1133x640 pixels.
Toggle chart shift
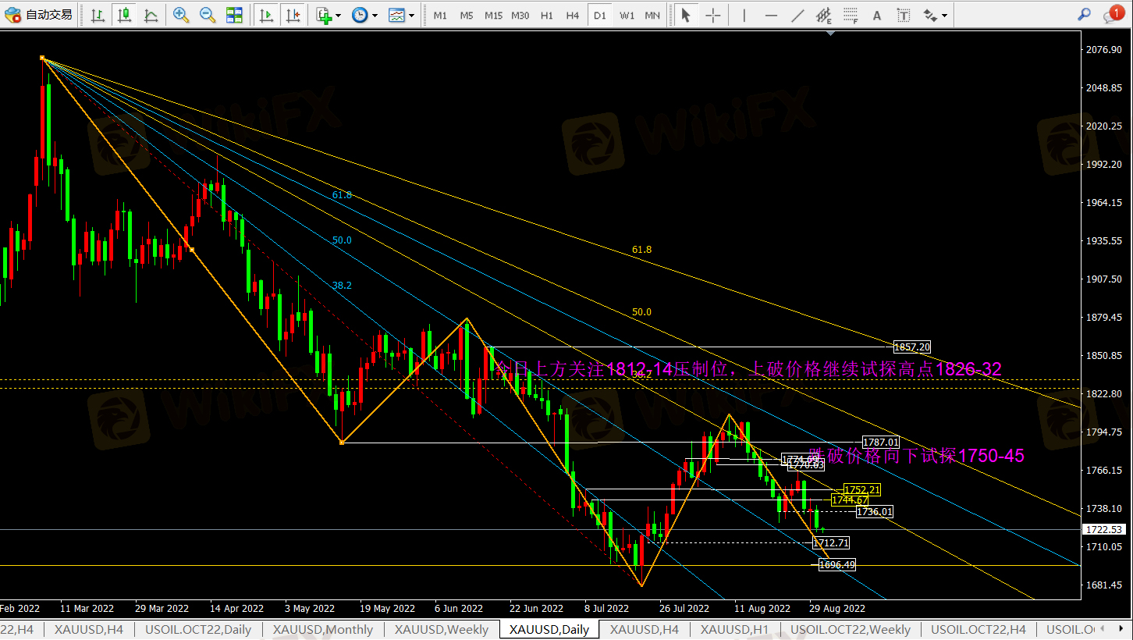tap(293, 15)
